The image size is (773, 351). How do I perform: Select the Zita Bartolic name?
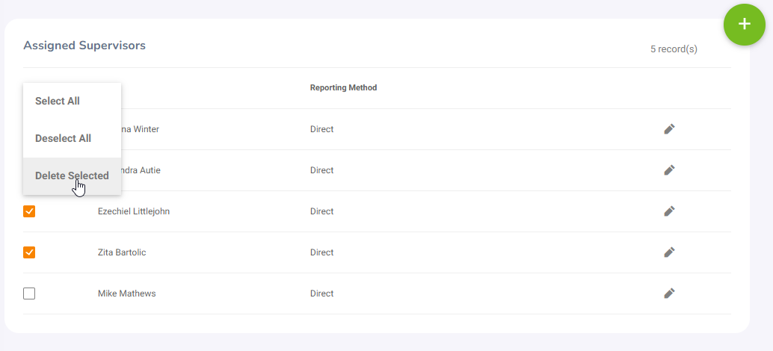pos(122,252)
